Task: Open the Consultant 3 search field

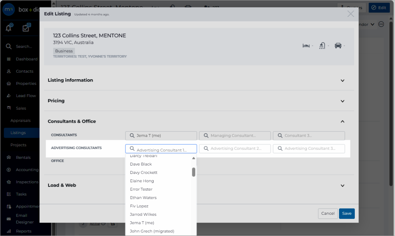Action: point(309,136)
